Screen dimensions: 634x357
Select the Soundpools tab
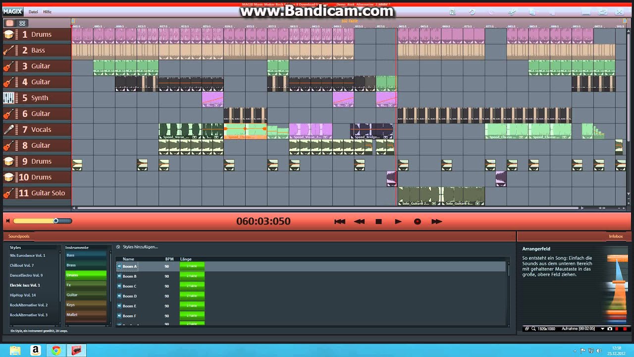[19, 236]
